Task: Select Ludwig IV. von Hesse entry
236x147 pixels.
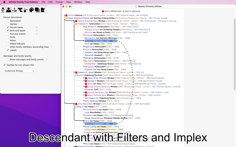Action: coord(91,107)
